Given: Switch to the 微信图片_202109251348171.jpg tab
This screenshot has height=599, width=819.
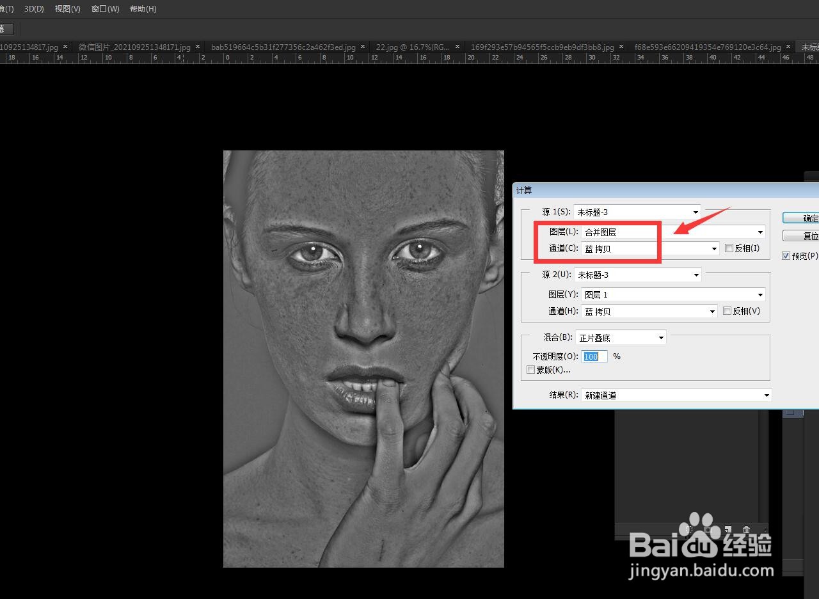Looking at the screenshot, I should pyautogui.click(x=134, y=47).
